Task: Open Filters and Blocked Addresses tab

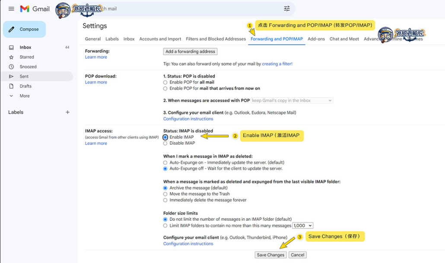Action: [216, 39]
